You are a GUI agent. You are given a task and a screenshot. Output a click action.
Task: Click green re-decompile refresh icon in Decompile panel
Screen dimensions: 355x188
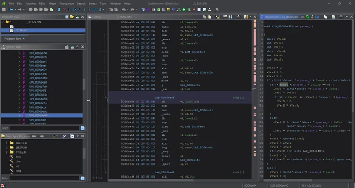pos(307,17)
